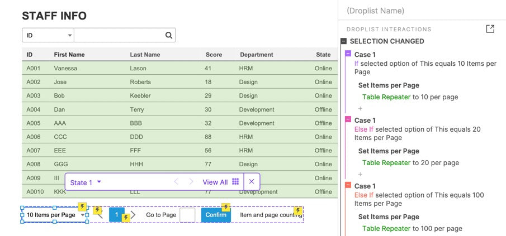
Task: Click the State column header
Action: click(323, 55)
